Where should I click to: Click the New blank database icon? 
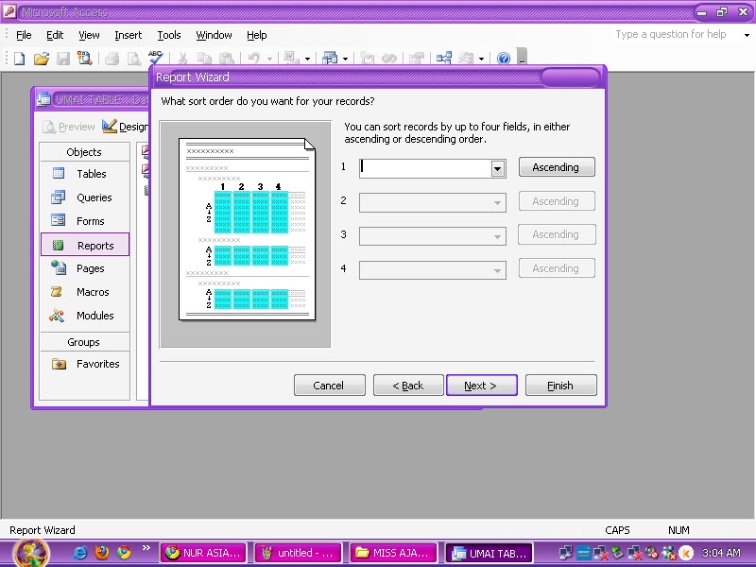[x=19, y=59]
